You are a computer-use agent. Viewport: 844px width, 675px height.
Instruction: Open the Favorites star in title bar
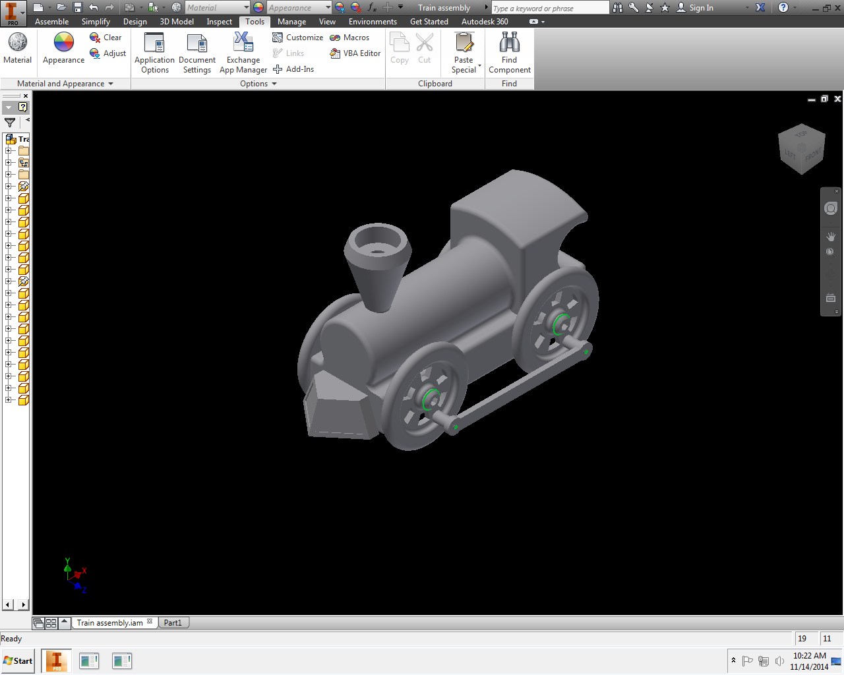click(665, 7)
